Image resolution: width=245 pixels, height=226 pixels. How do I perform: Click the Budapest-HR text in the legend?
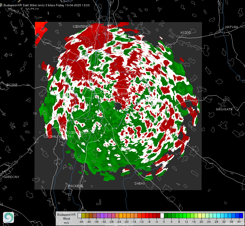pos(66,214)
